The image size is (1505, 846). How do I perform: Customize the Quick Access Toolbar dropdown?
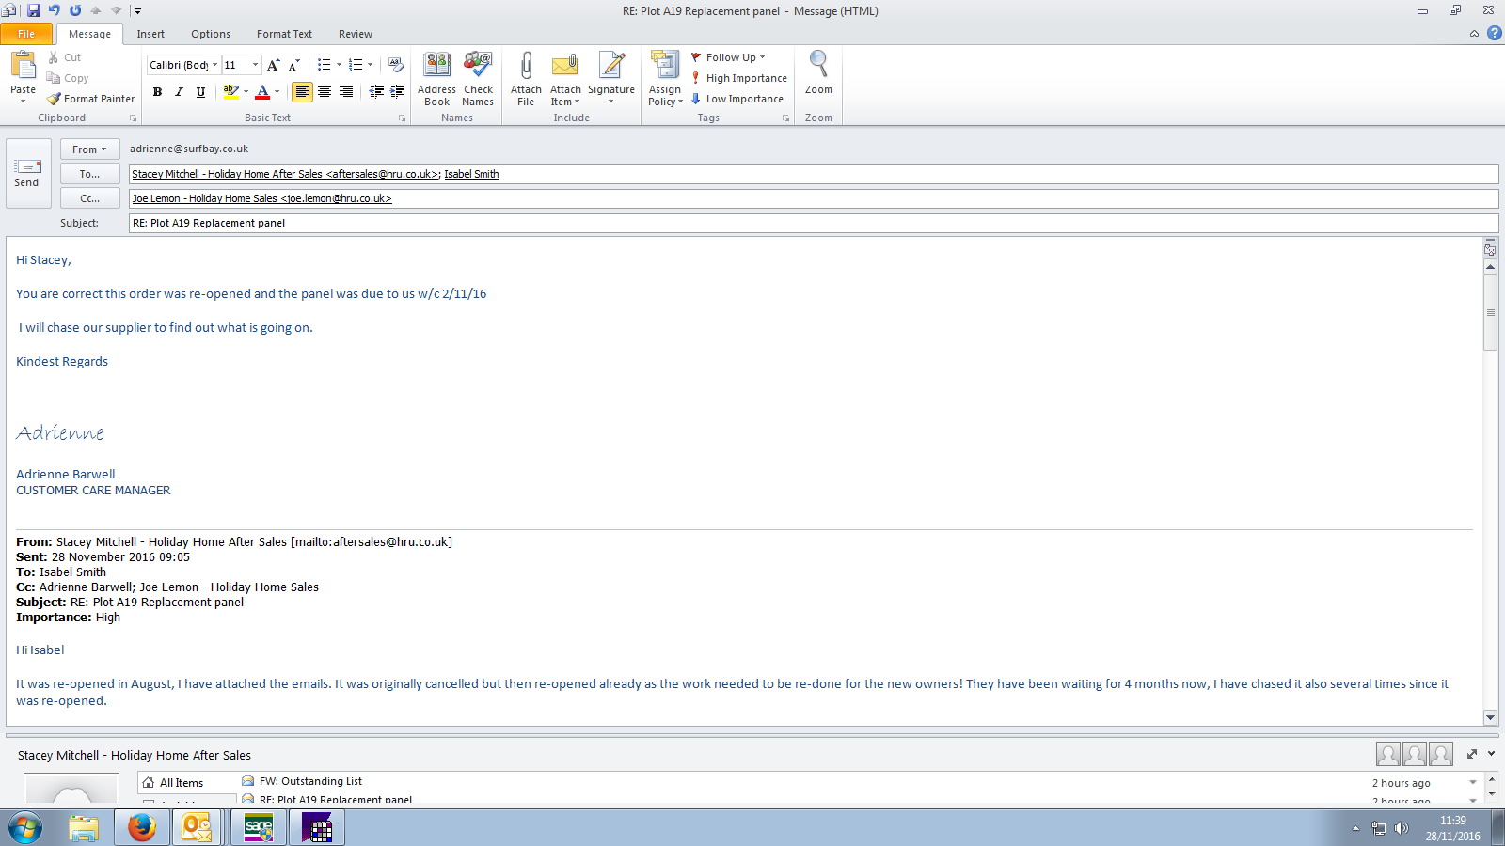137,10
